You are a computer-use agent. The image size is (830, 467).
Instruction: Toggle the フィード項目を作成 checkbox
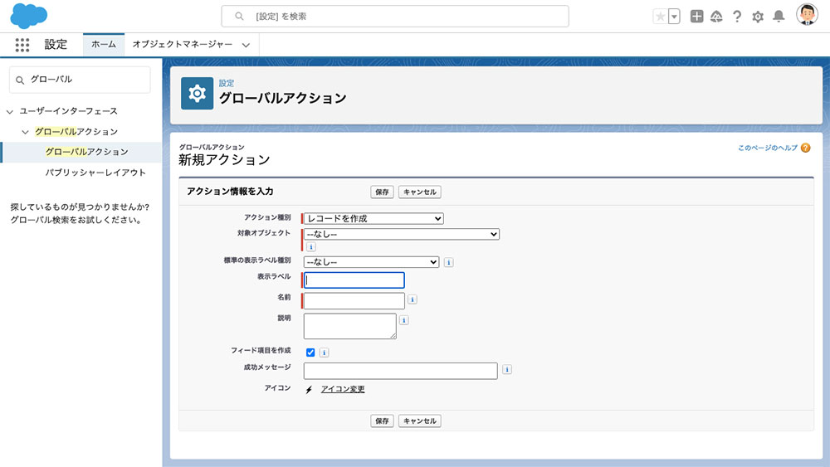310,353
